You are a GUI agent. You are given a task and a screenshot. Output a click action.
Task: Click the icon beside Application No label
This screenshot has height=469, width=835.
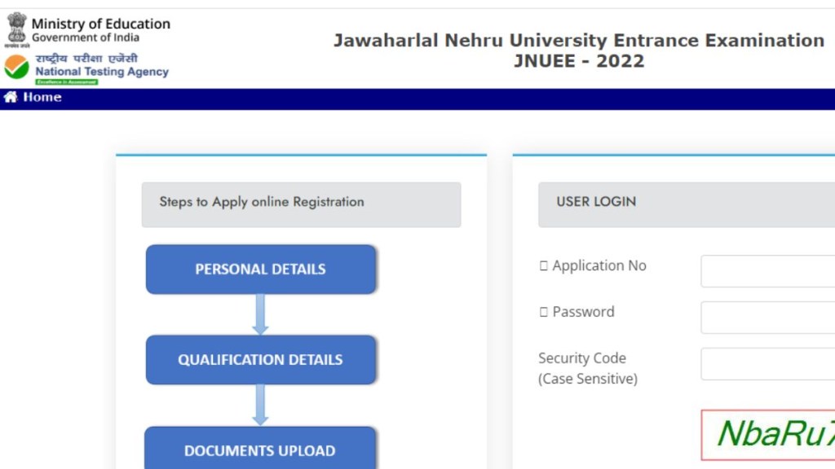coord(544,266)
